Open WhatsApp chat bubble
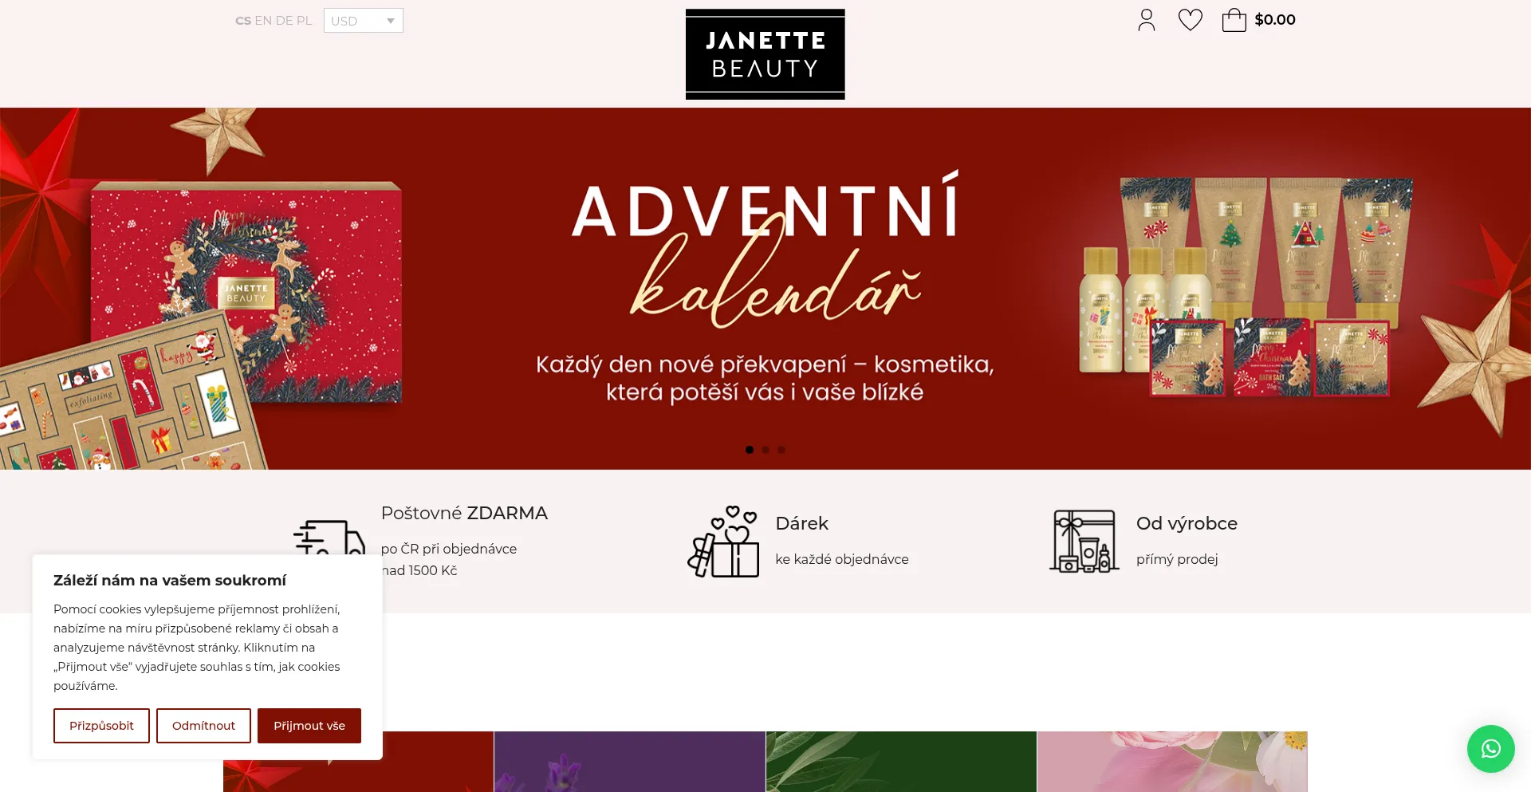 pyautogui.click(x=1490, y=748)
